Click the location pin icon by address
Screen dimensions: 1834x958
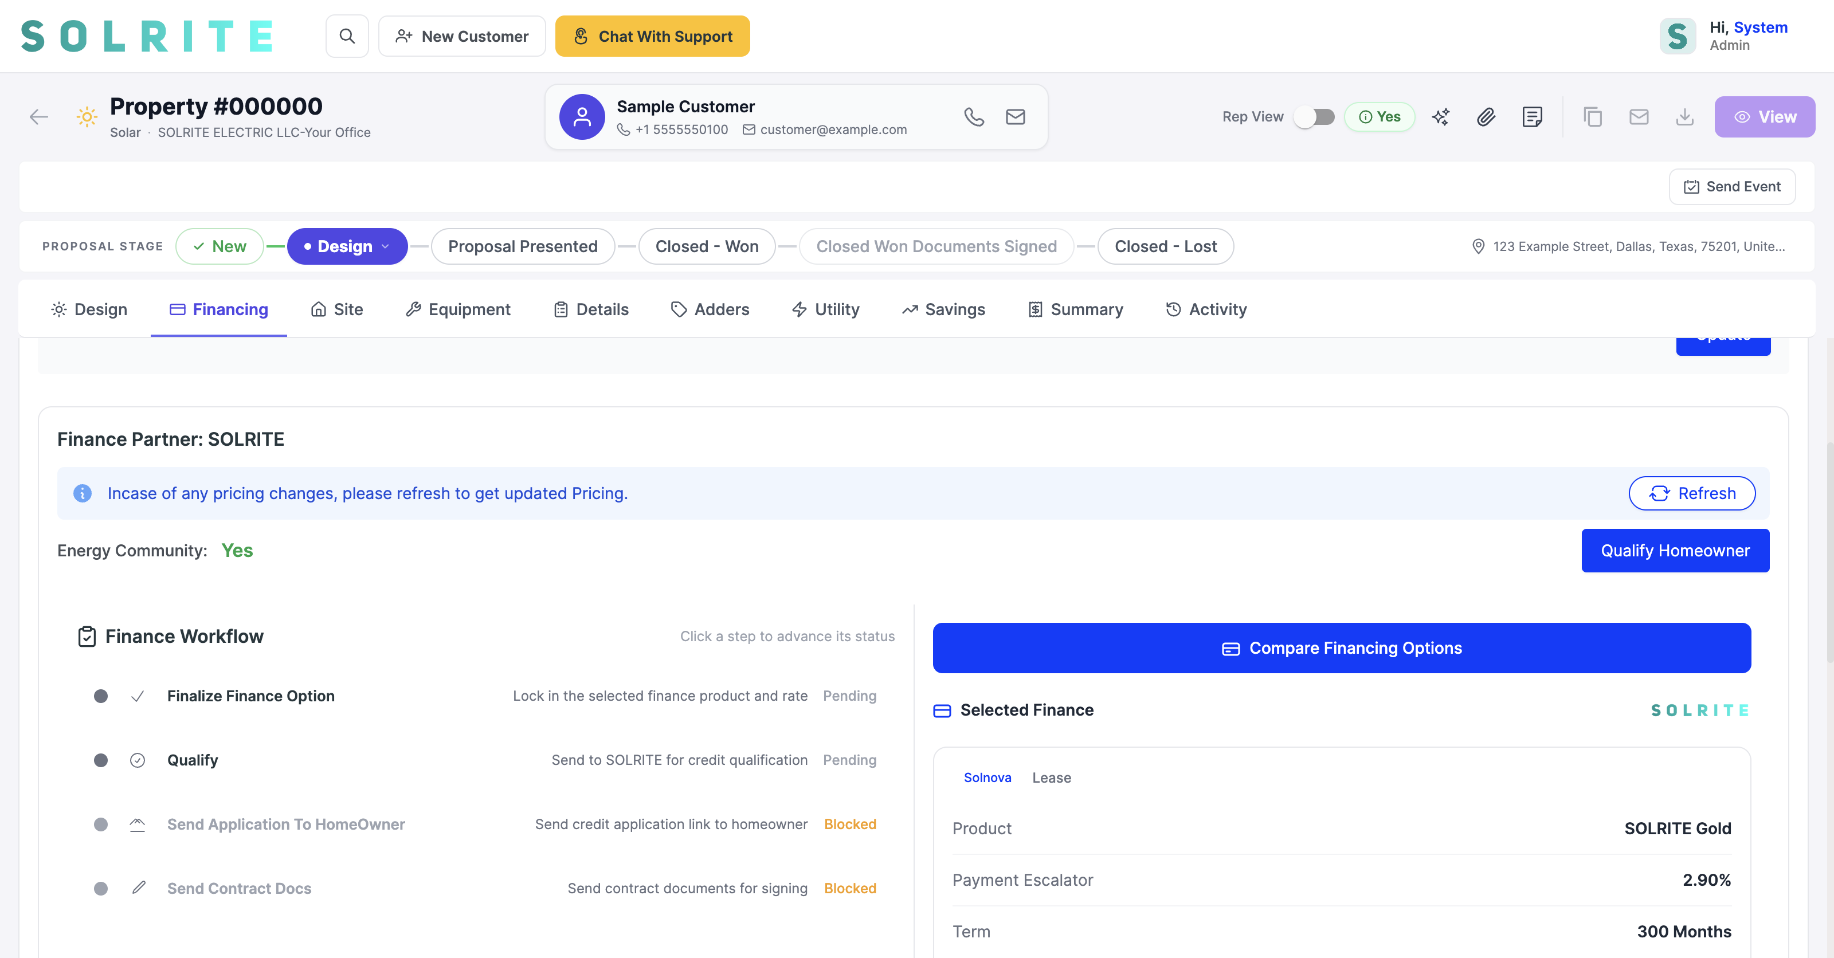click(1478, 246)
